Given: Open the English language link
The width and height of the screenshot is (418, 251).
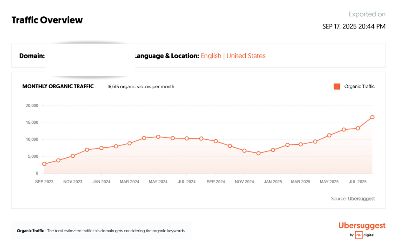Looking at the screenshot, I should (211, 56).
